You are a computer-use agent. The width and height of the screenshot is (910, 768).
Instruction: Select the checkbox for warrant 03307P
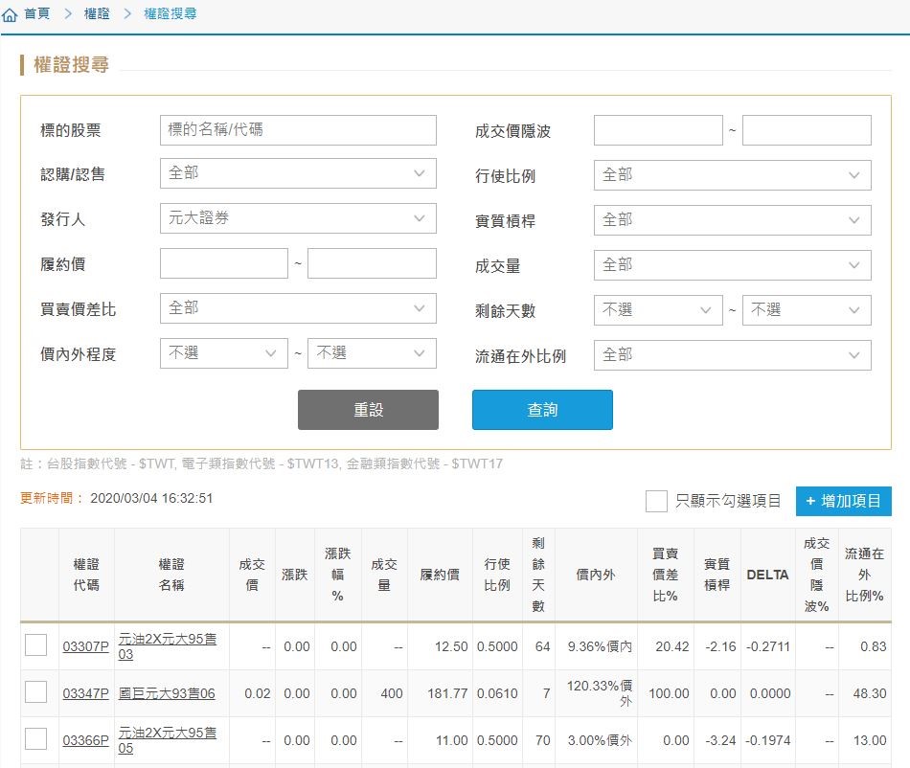pos(36,645)
